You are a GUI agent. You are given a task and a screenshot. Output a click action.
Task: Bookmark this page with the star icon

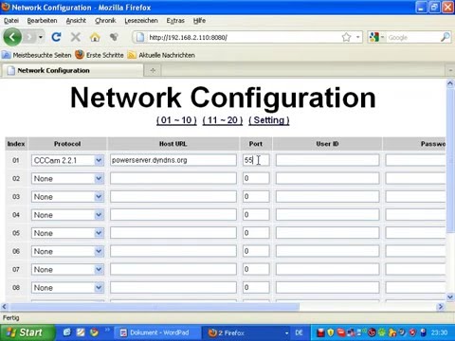346,37
